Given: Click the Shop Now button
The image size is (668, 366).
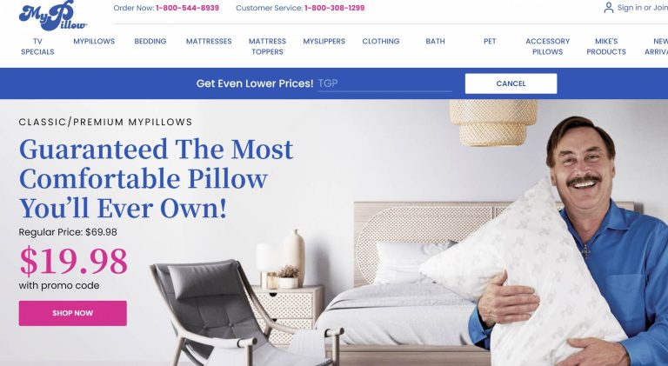Looking at the screenshot, I should tap(72, 313).
